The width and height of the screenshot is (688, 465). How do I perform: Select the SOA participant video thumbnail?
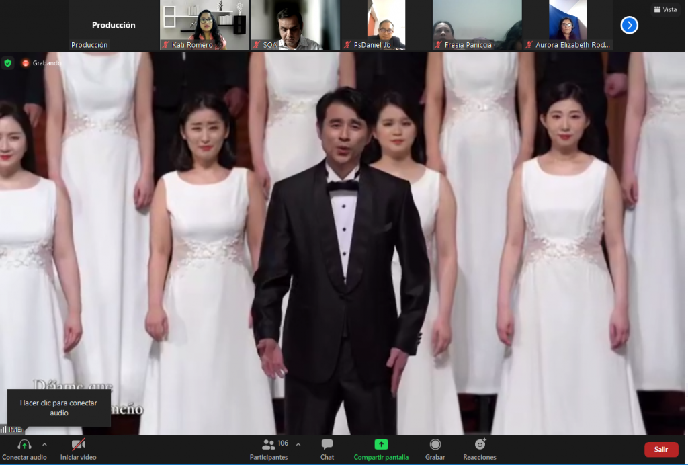(x=296, y=25)
